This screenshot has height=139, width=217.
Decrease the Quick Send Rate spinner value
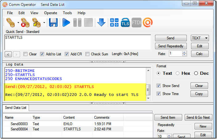pyautogui.click(x=184, y=55)
